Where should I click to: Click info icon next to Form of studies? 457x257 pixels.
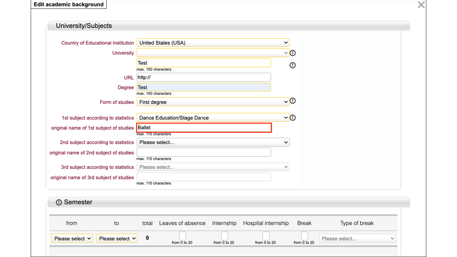click(293, 101)
